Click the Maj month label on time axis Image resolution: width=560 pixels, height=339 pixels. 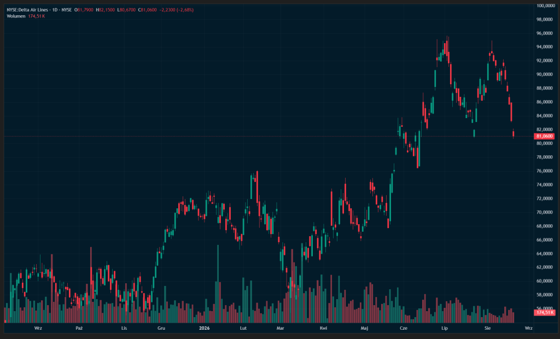pyautogui.click(x=364, y=328)
